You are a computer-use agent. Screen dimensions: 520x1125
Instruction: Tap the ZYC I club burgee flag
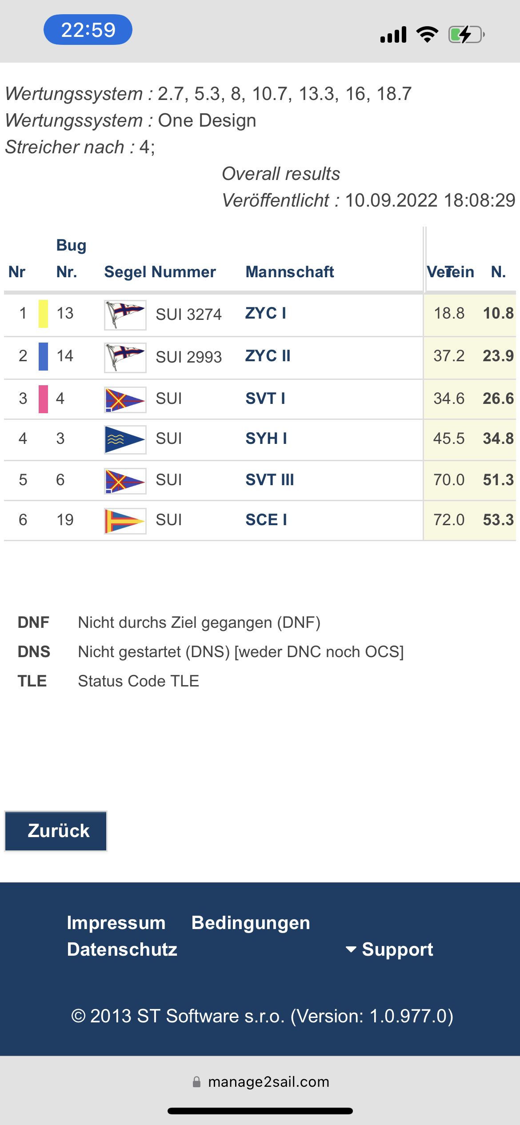(125, 315)
